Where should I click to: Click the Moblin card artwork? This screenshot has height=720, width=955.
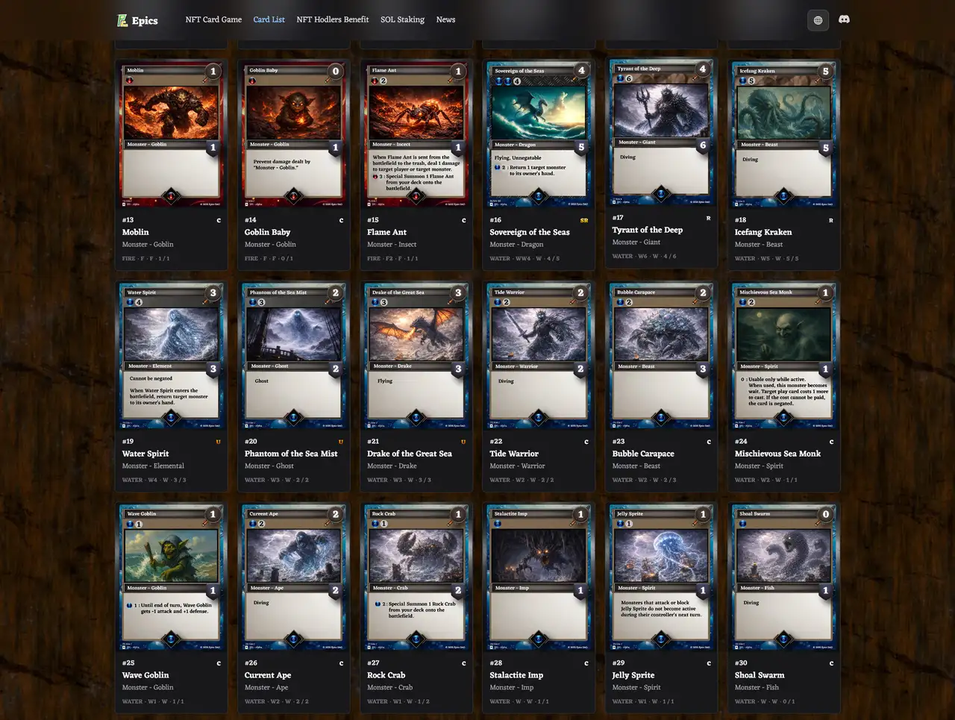click(172, 112)
